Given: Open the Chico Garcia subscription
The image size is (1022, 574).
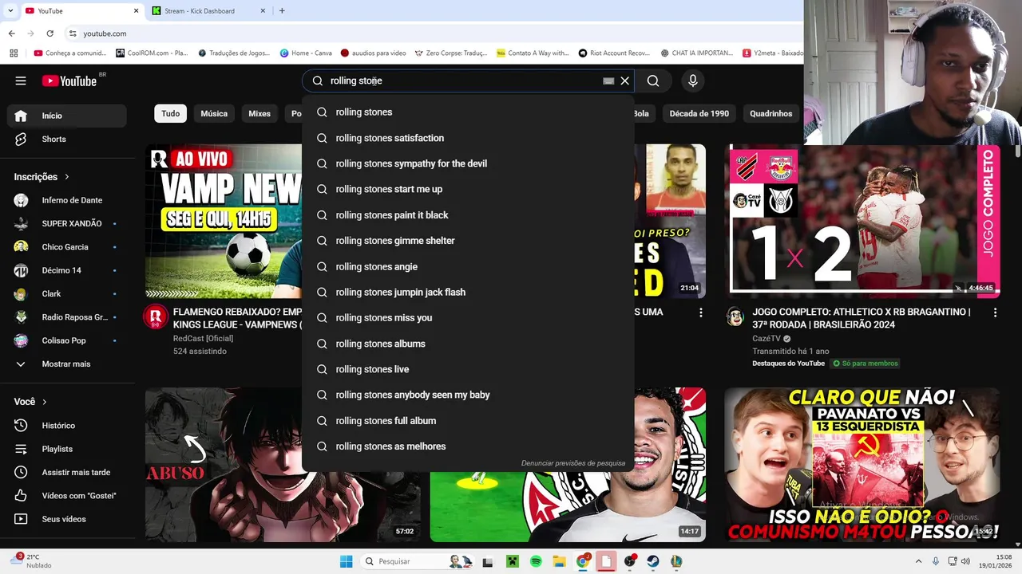Looking at the screenshot, I should [x=67, y=247].
